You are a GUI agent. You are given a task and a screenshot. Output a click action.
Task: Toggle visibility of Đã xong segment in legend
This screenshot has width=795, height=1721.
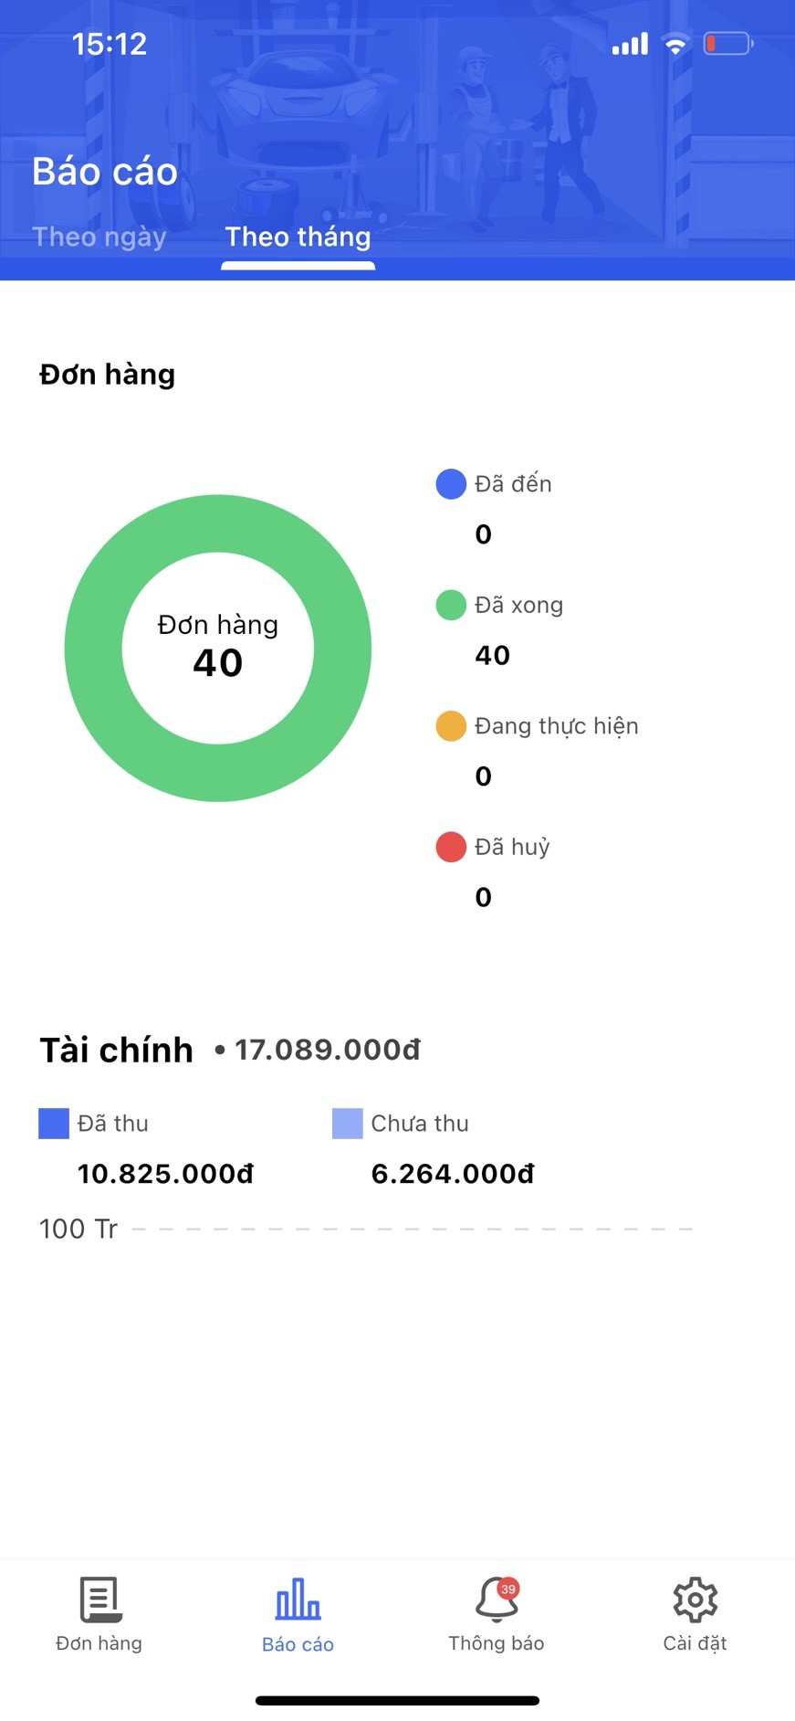click(517, 605)
